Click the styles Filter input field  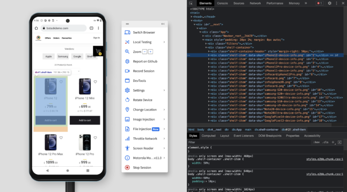(249, 142)
